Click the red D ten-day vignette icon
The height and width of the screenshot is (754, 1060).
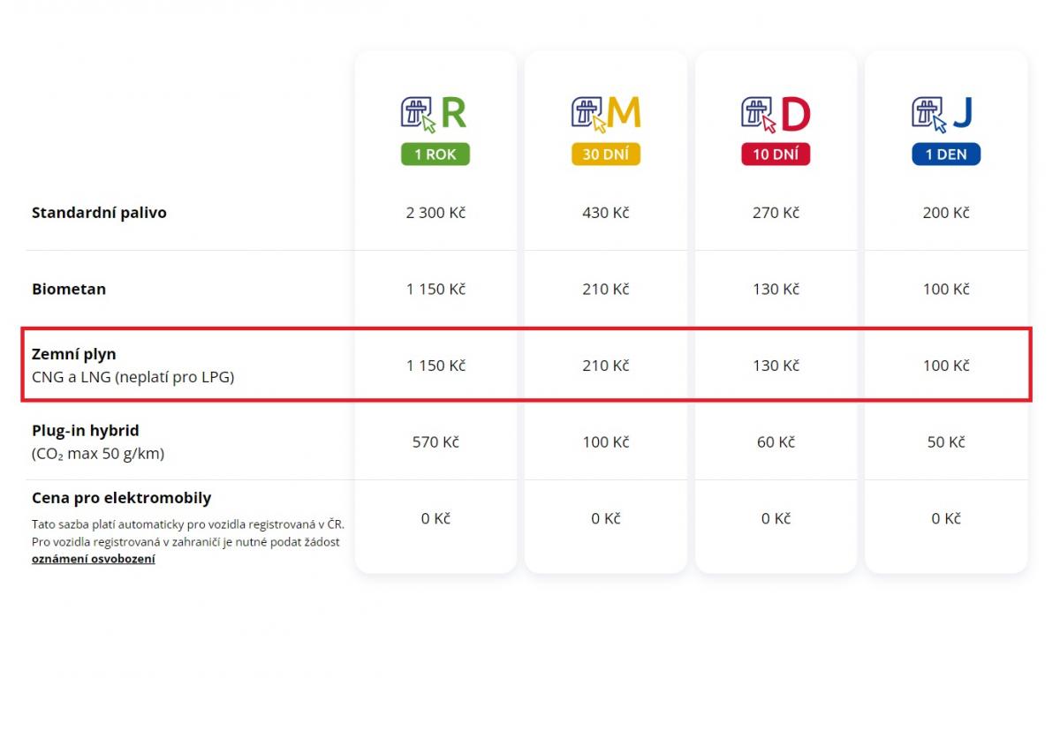[776, 114]
